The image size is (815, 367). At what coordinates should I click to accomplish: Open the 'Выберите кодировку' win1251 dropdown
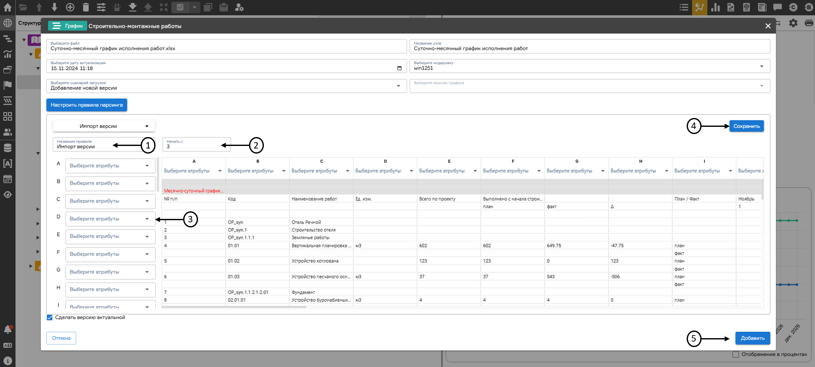590,66
